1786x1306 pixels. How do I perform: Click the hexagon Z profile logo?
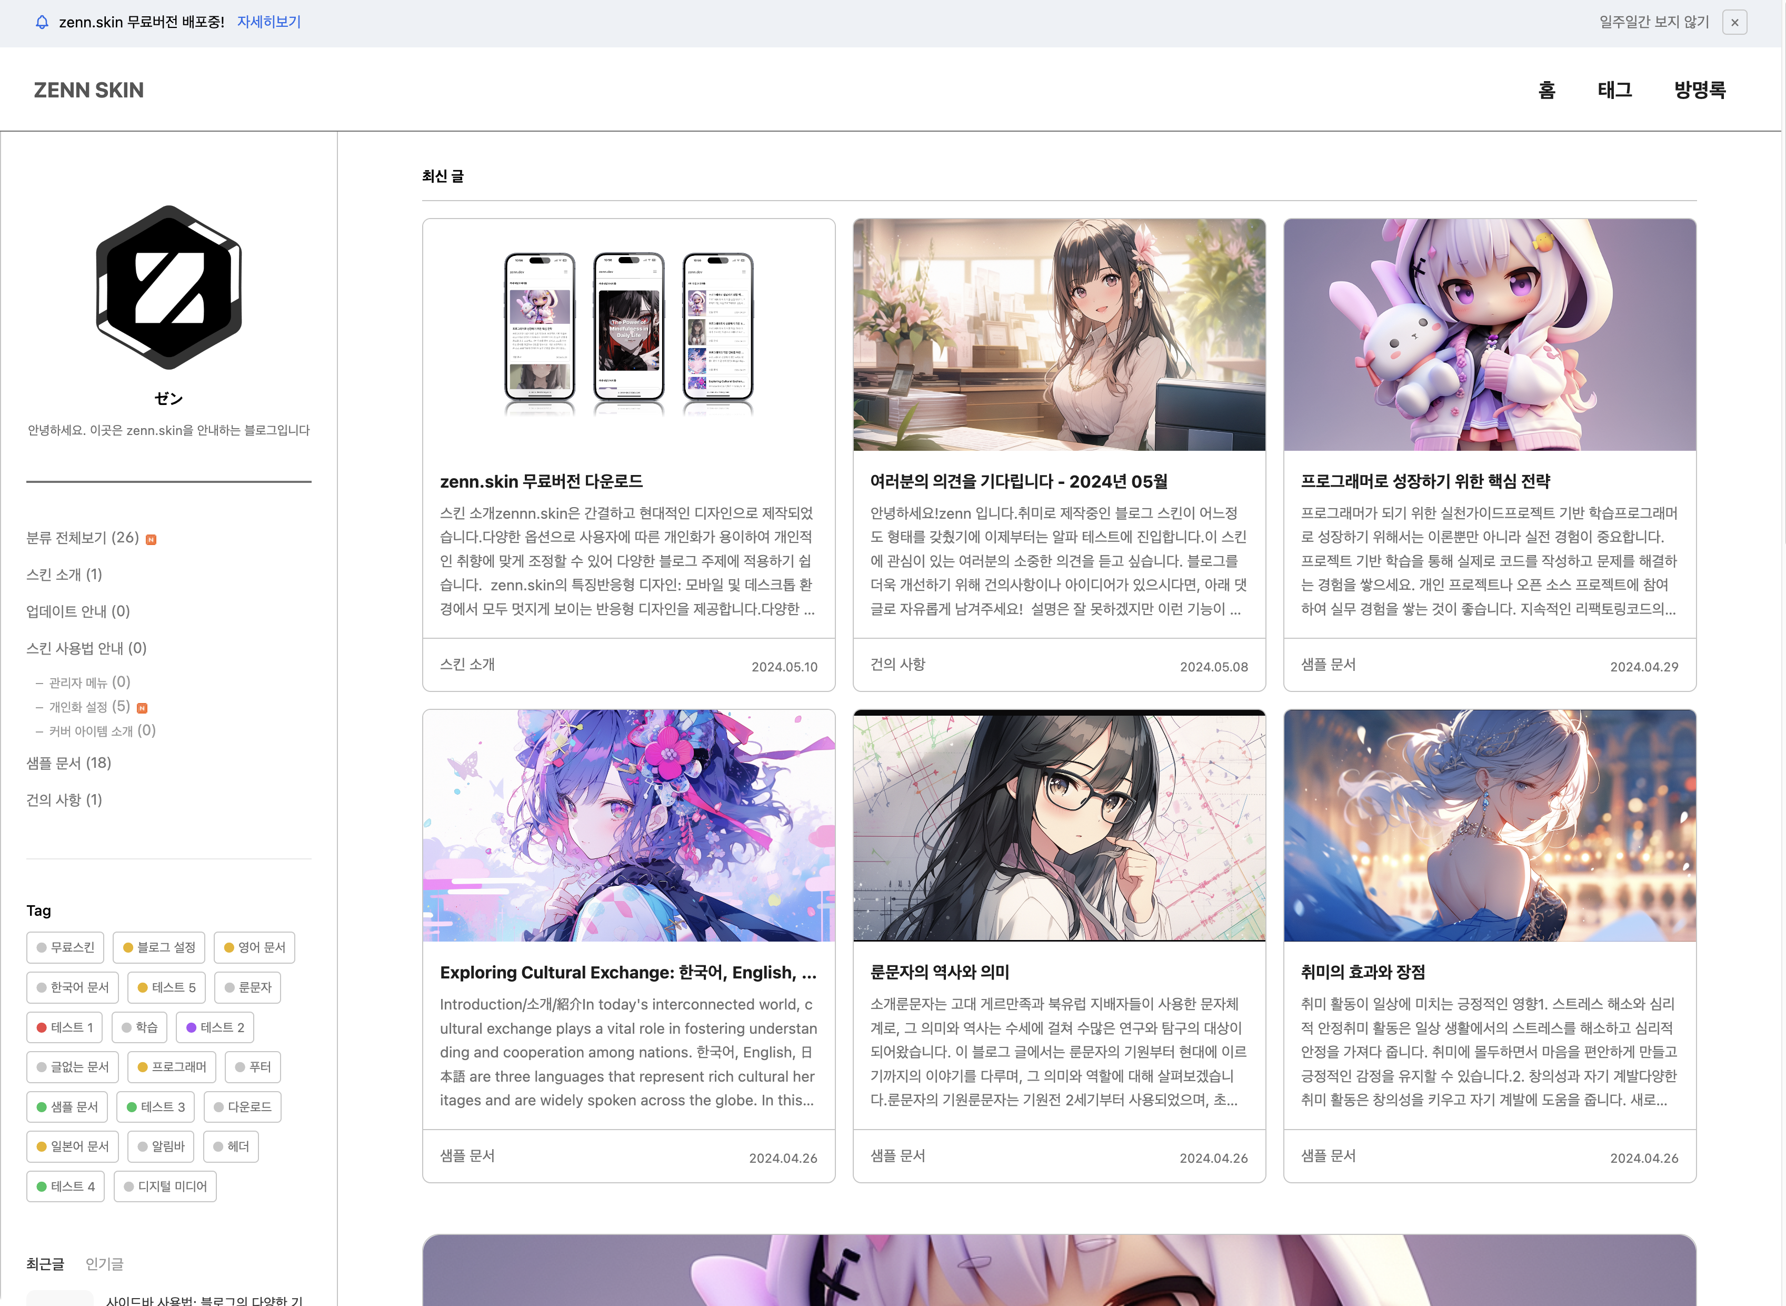pyautogui.click(x=168, y=287)
